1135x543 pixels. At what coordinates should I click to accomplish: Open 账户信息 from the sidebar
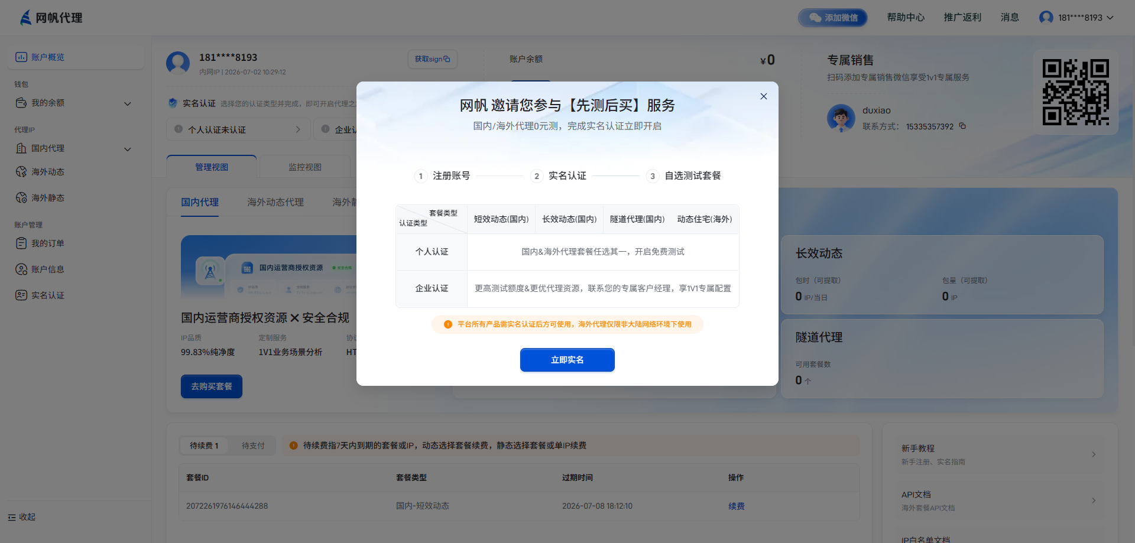click(48, 269)
